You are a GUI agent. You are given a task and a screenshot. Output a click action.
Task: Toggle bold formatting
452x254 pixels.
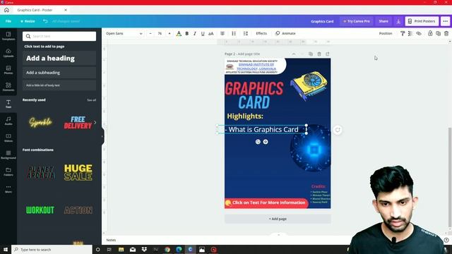pyautogui.click(x=186, y=33)
